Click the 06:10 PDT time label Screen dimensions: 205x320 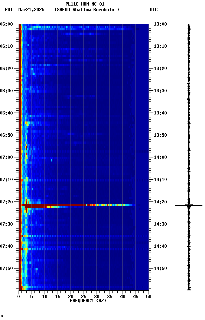click(6, 46)
